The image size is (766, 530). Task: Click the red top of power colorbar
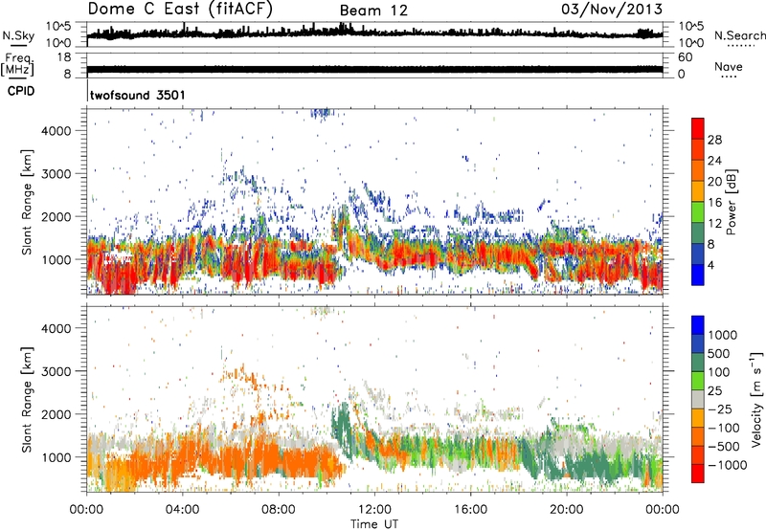(x=698, y=128)
